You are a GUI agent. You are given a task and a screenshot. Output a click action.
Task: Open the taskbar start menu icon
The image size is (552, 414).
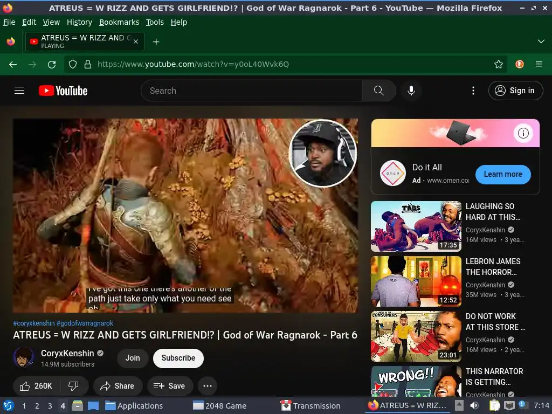tap(9, 405)
